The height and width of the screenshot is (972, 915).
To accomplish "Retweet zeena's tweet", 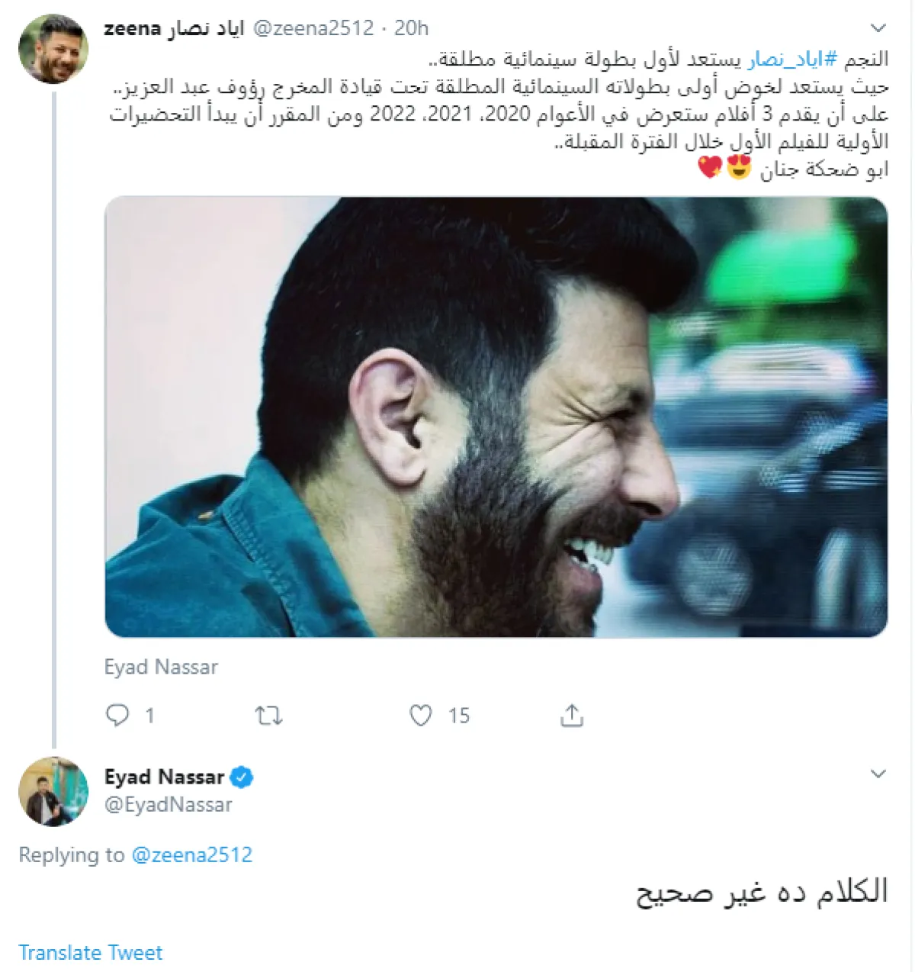I will click(x=268, y=716).
